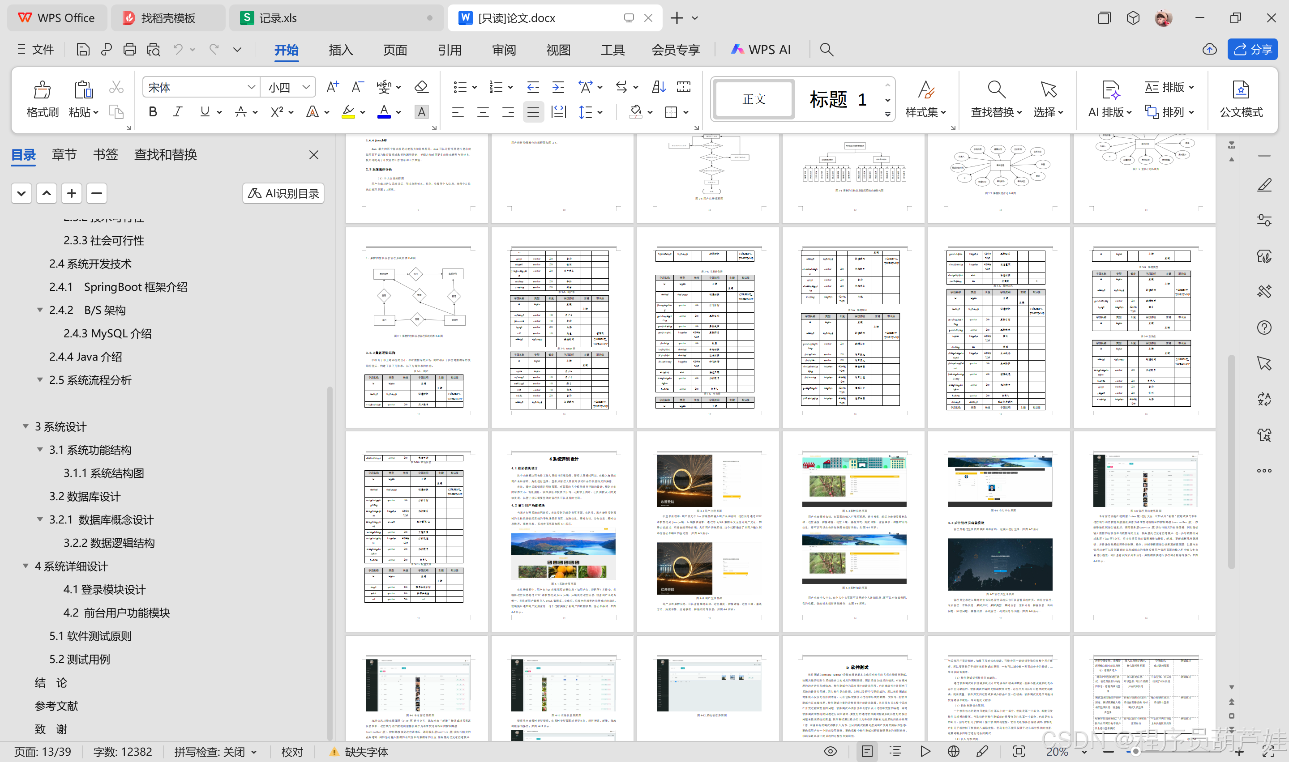This screenshot has height=762, width=1289.
Task: Open the Find and Replace magnifier tool
Action: [x=996, y=90]
